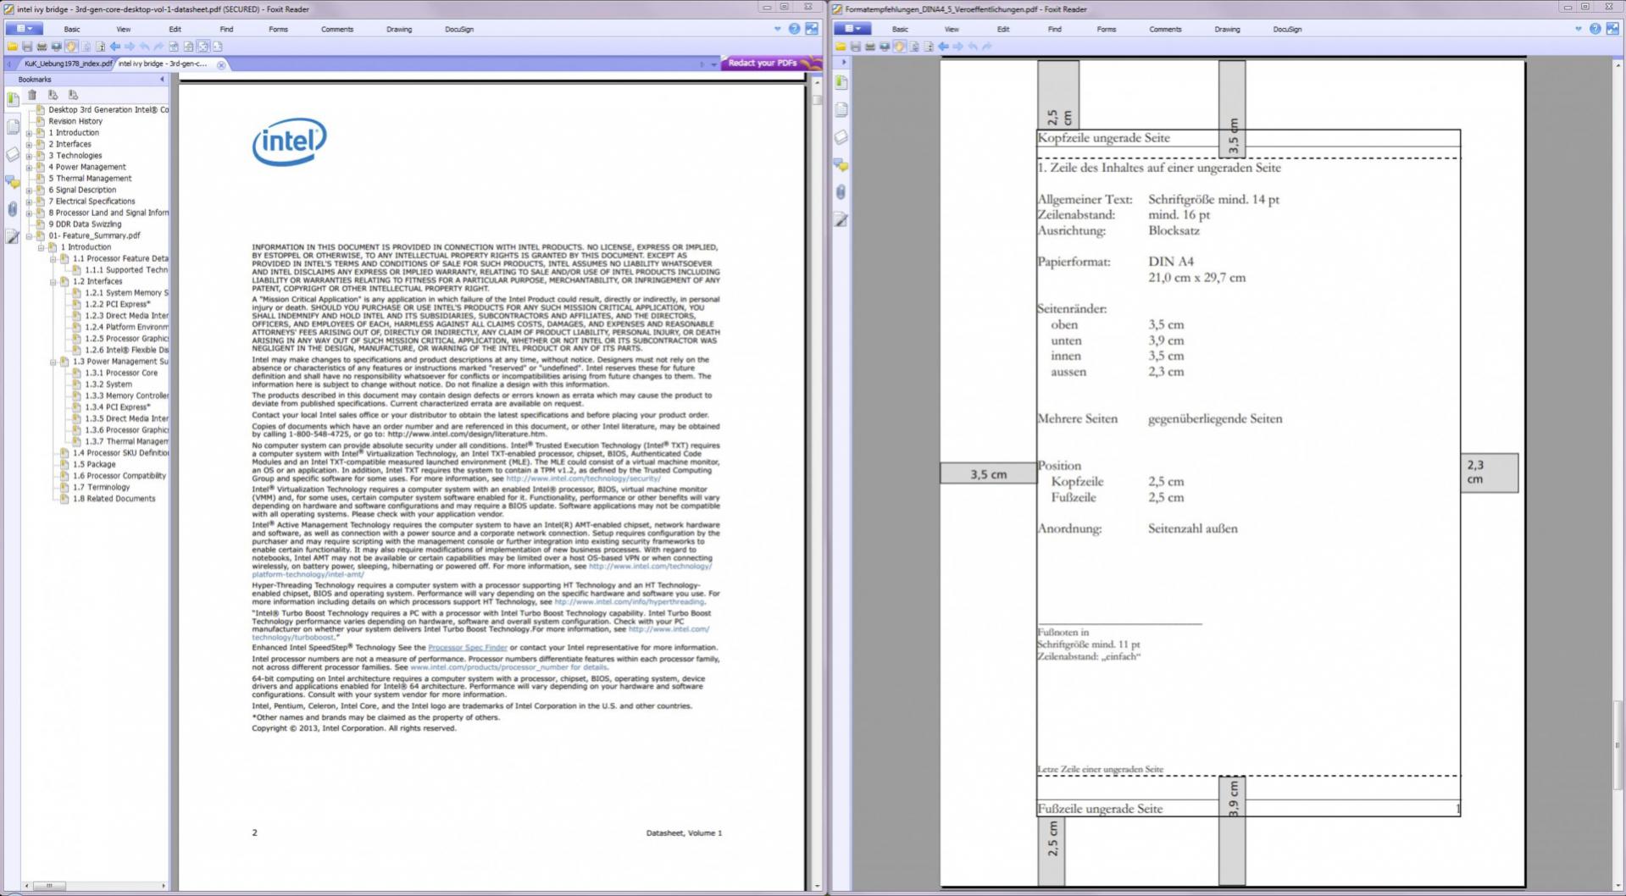Show Comments panel in Intel datasheet window sidebar
Image resolution: width=1626 pixels, height=896 pixels.
tap(13, 181)
